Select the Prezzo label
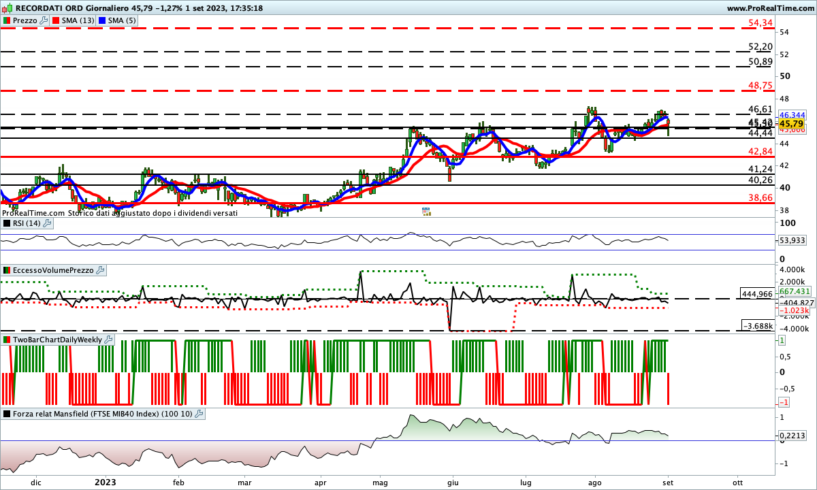The height and width of the screenshot is (490, 817). click(x=25, y=20)
